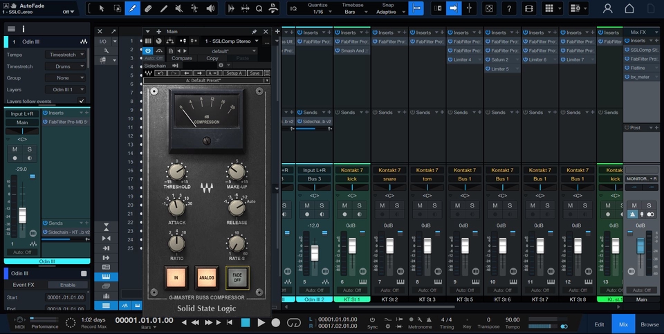
Task: Open the video player film icon
Action: pyautogui.click(x=528, y=8)
